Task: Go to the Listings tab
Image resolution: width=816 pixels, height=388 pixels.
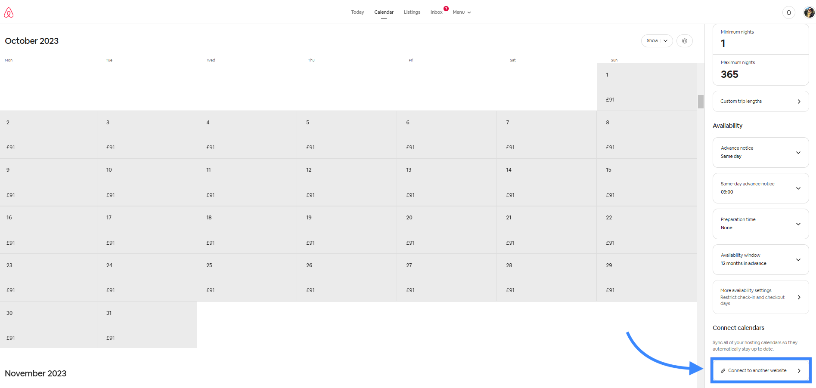Action: pyautogui.click(x=412, y=12)
